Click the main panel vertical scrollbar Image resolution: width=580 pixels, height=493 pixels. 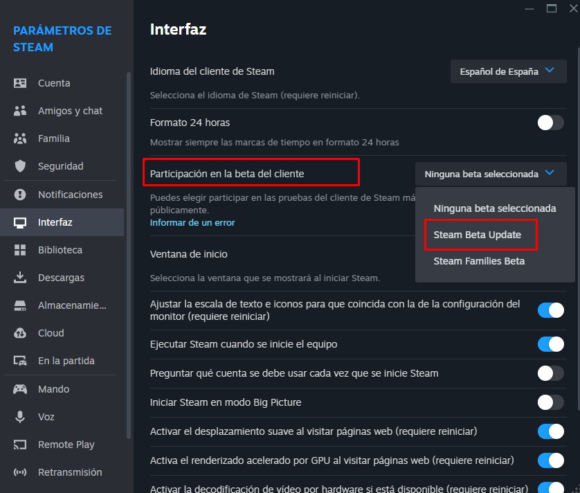(x=578, y=229)
